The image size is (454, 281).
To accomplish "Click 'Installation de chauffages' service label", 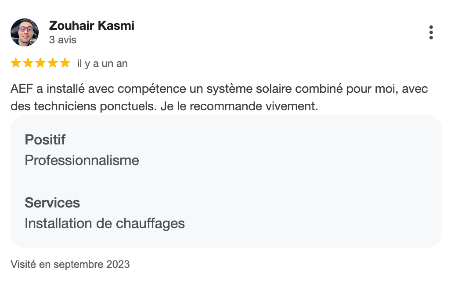I will pos(104,224).
